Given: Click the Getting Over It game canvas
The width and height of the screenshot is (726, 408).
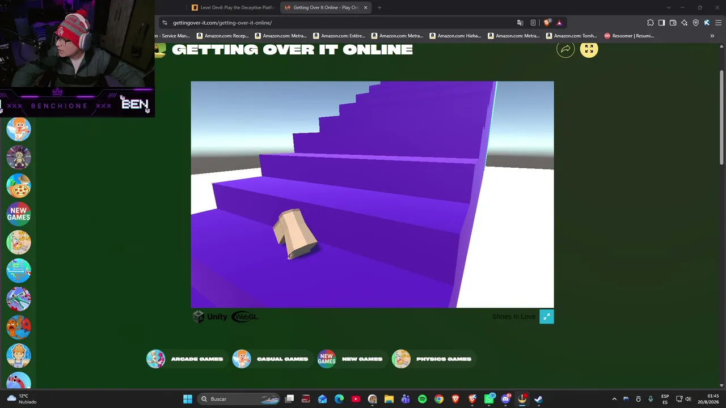Looking at the screenshot, I should tap(372, 194).
